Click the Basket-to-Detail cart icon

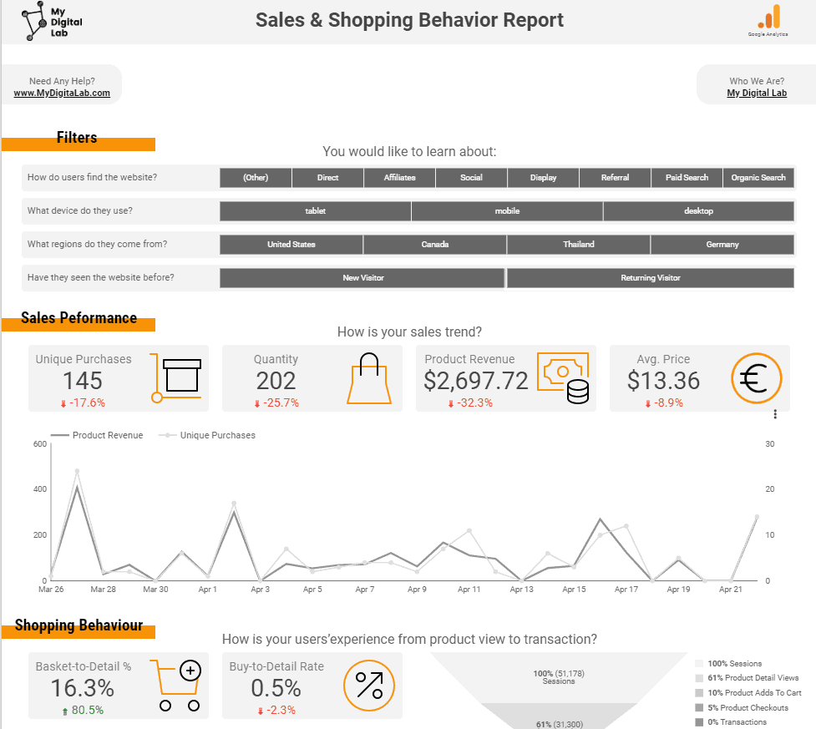click(176, 685)
